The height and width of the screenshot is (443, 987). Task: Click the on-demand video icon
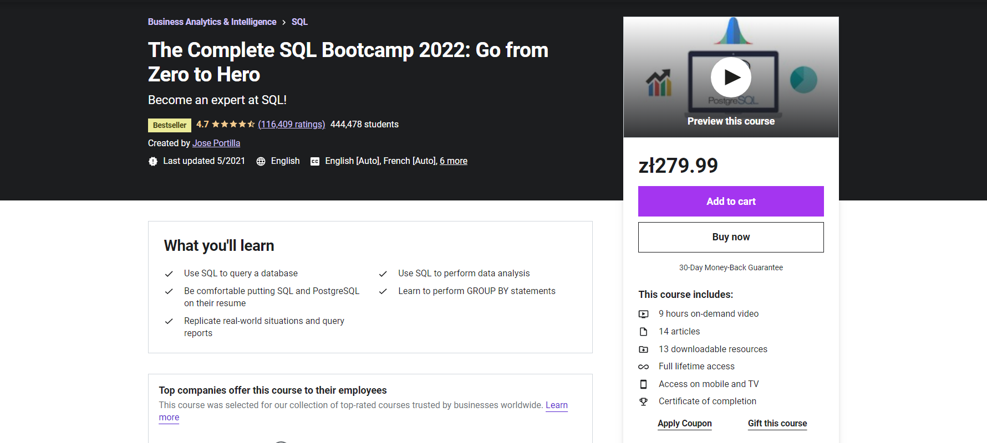[643, 314]
